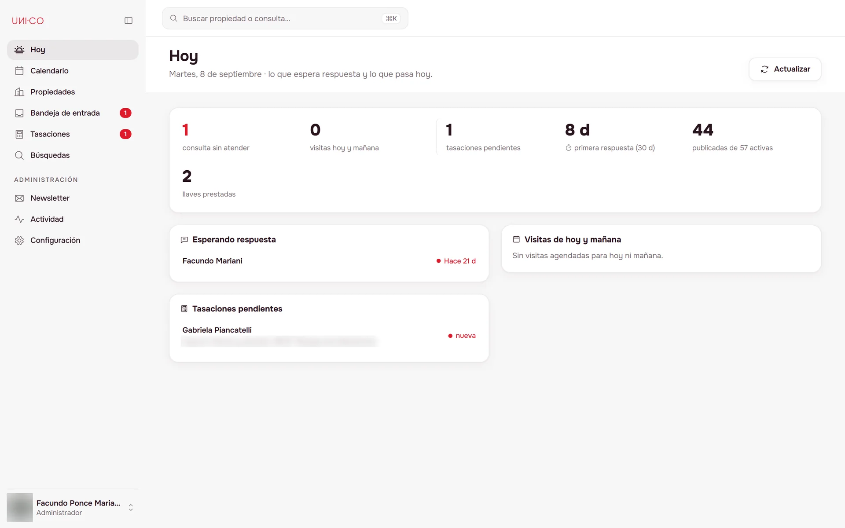Collapse the sidebar with the panel icon
Image resolution: width=845 pixels, height=528 pixels.
pyautogui.click(x=129, y=21)
